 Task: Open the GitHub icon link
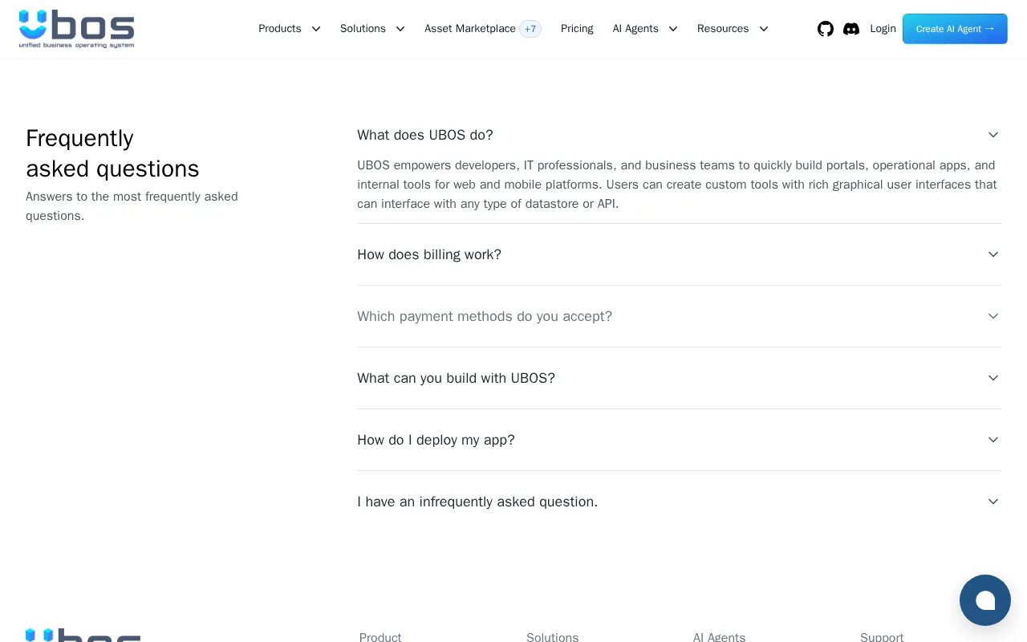[826, 29]
